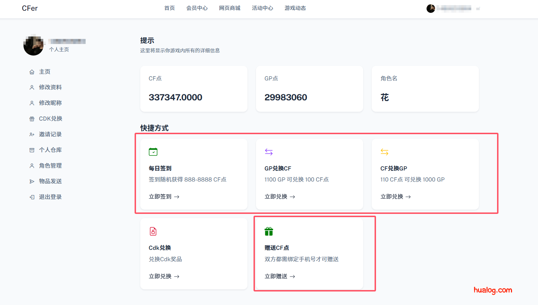This screenshot has width=538, height=305.
Task: Open the 网页商城 menu item
Action: (x=230, y=8)
